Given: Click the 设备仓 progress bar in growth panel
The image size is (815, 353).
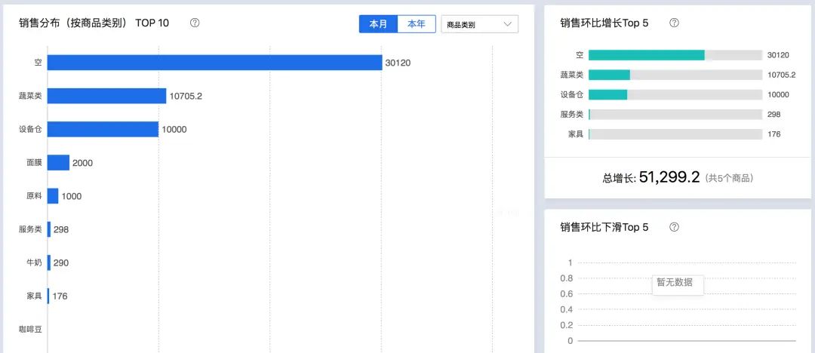Looking at the screenshot, I should click(675, 94).
